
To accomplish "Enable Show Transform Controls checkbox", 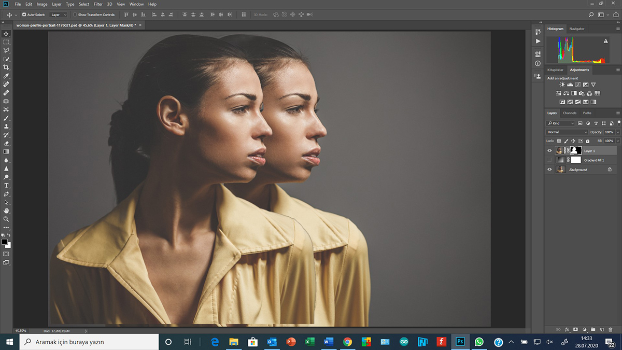I will (75, 15).
